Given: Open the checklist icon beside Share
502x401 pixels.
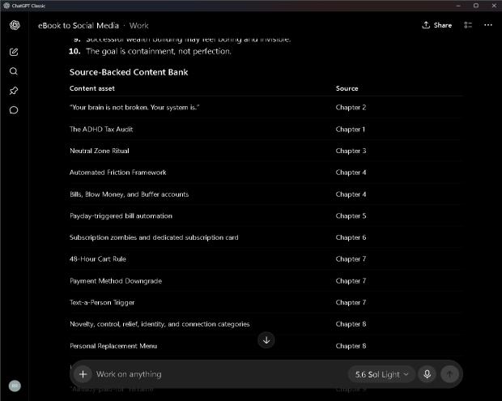Looking at the screenshot, I should pyautogui.click(x=468, y=25).
